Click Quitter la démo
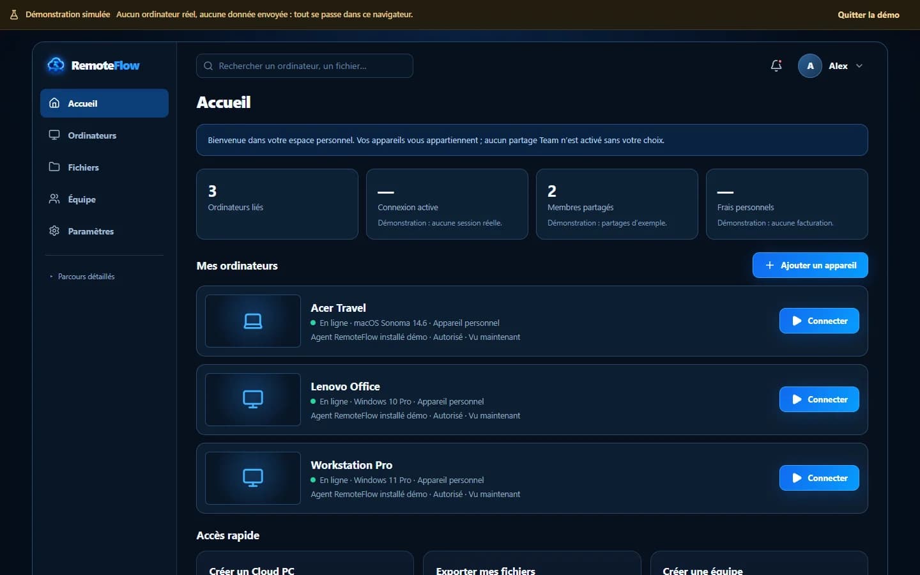Screen dimensions: 920x575 coord(868,15)
